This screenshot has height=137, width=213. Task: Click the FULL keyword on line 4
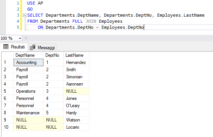[x=78, y=21]
